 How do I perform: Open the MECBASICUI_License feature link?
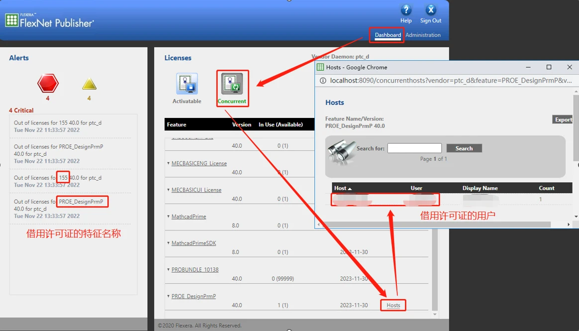[196, 190]
